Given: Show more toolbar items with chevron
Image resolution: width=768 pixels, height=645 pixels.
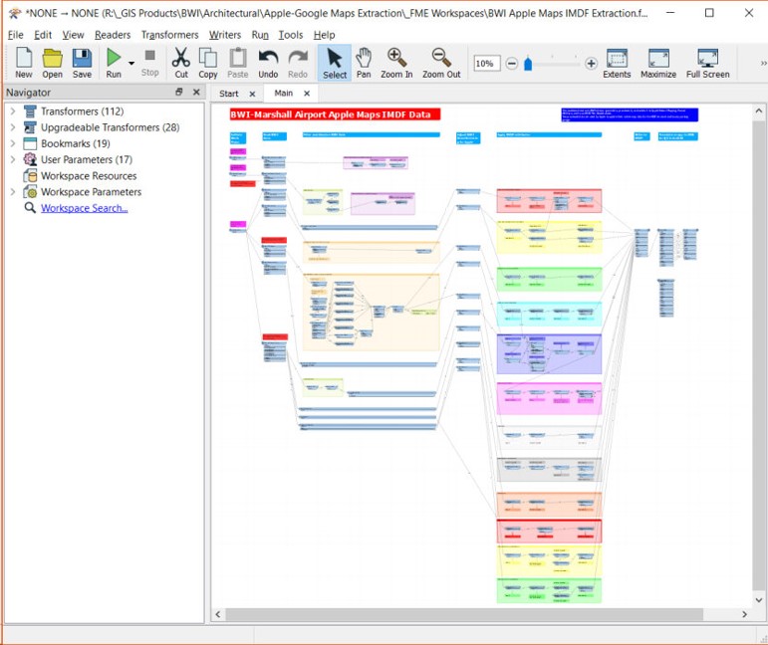Looking at the screenshot, I should point(763,63).
